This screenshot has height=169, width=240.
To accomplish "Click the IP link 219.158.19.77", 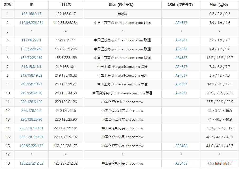I will tap(31, 84).
